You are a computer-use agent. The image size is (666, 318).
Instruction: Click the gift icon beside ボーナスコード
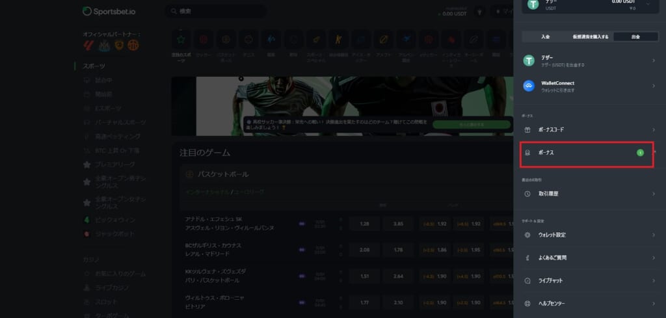click(x=527, y=130)
